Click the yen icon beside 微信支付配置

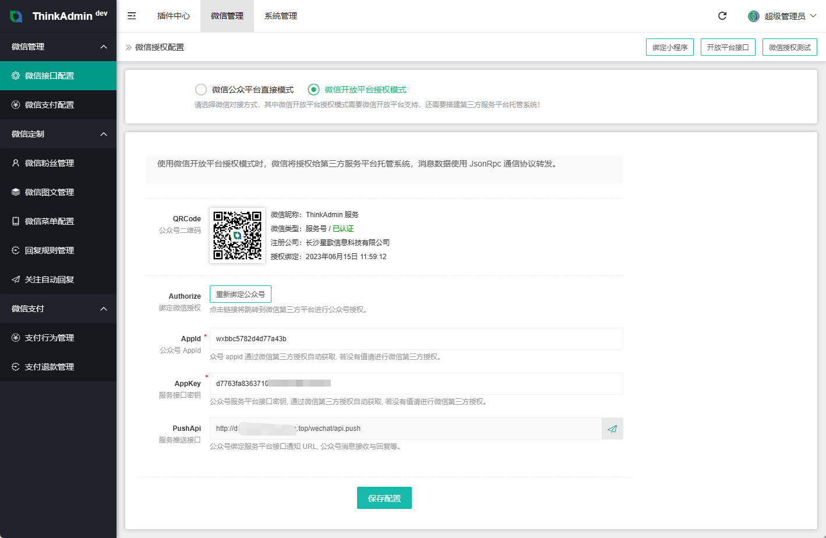pos(16,105)
